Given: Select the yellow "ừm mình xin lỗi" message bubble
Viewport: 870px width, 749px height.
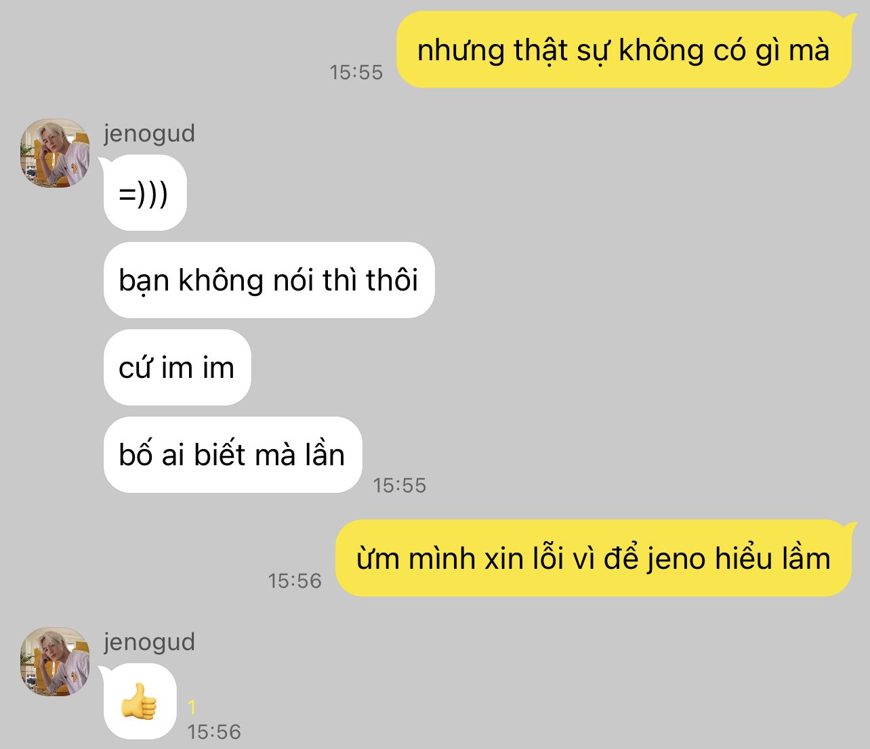Looking at the screenshot, I should click(594, 559).
